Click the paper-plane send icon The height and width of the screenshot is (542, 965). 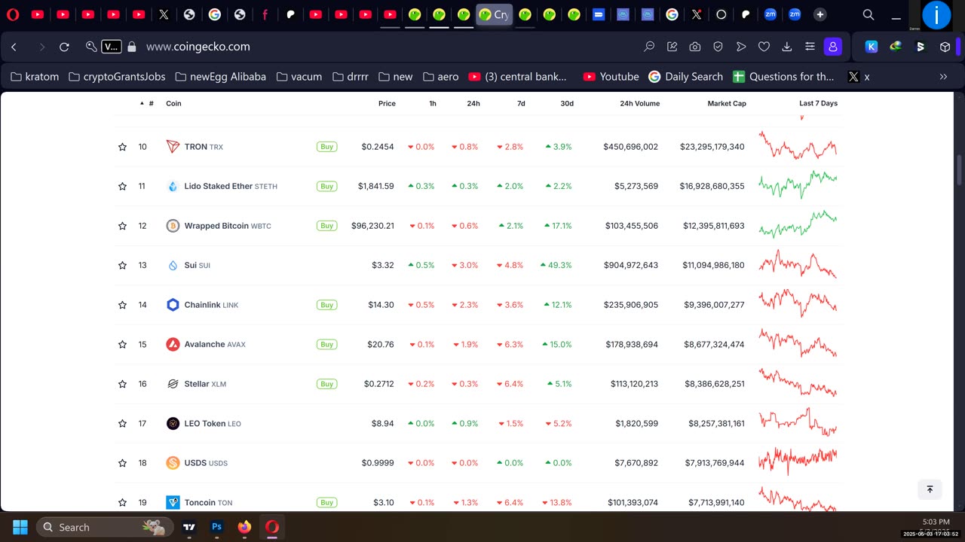tap(741, 47)
